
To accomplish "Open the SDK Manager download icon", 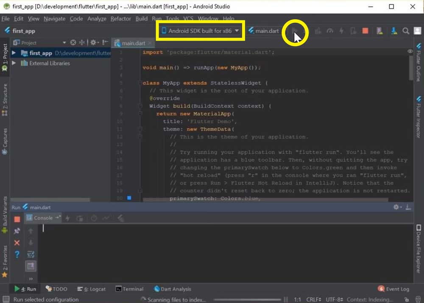I will pos(394,31).
